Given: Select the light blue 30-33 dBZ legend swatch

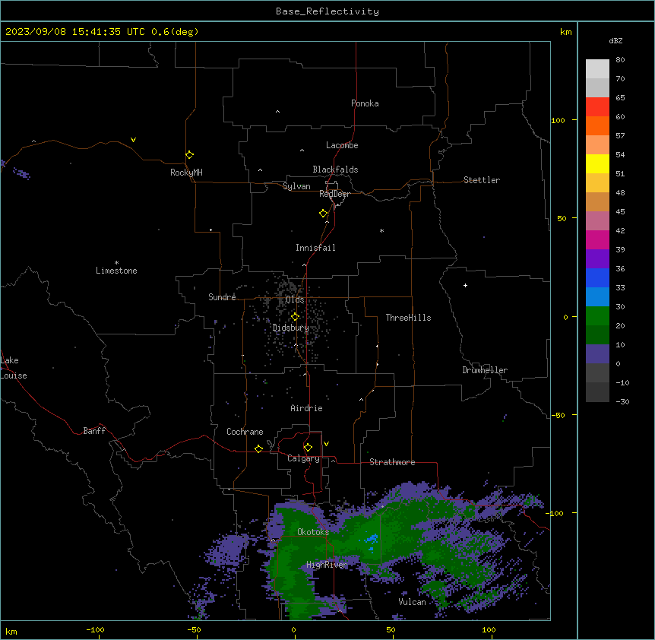Looking at the screenshot, I should [x=597, y=297].
